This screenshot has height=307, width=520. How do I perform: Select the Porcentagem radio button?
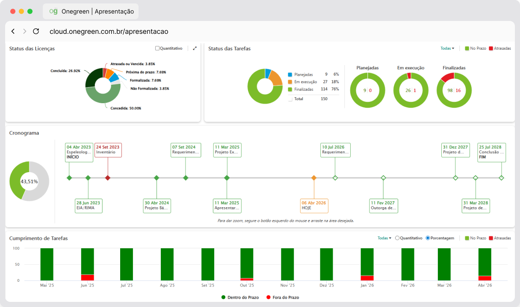coord(428,238)
